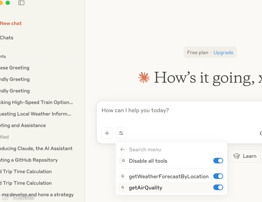Toggle the Disable all tools switch
262x202 pixels.
tap(218, 161)
